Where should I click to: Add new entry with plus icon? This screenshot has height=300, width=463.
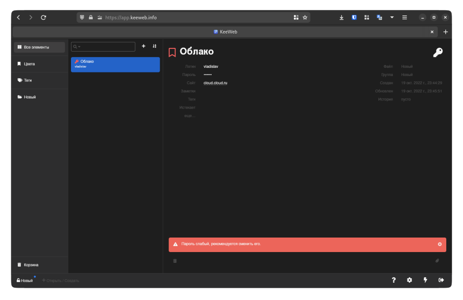click(143, 46)
